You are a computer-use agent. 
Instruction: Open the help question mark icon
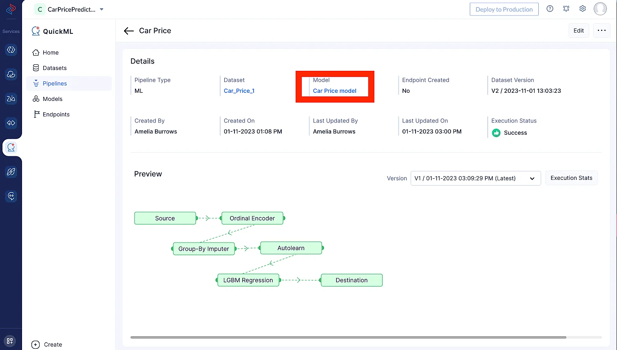550,9
